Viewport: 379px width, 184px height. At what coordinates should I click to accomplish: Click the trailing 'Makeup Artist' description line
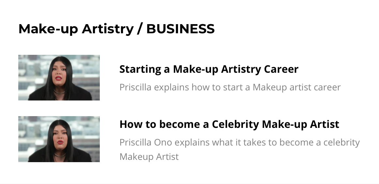(x=149, y=157)
